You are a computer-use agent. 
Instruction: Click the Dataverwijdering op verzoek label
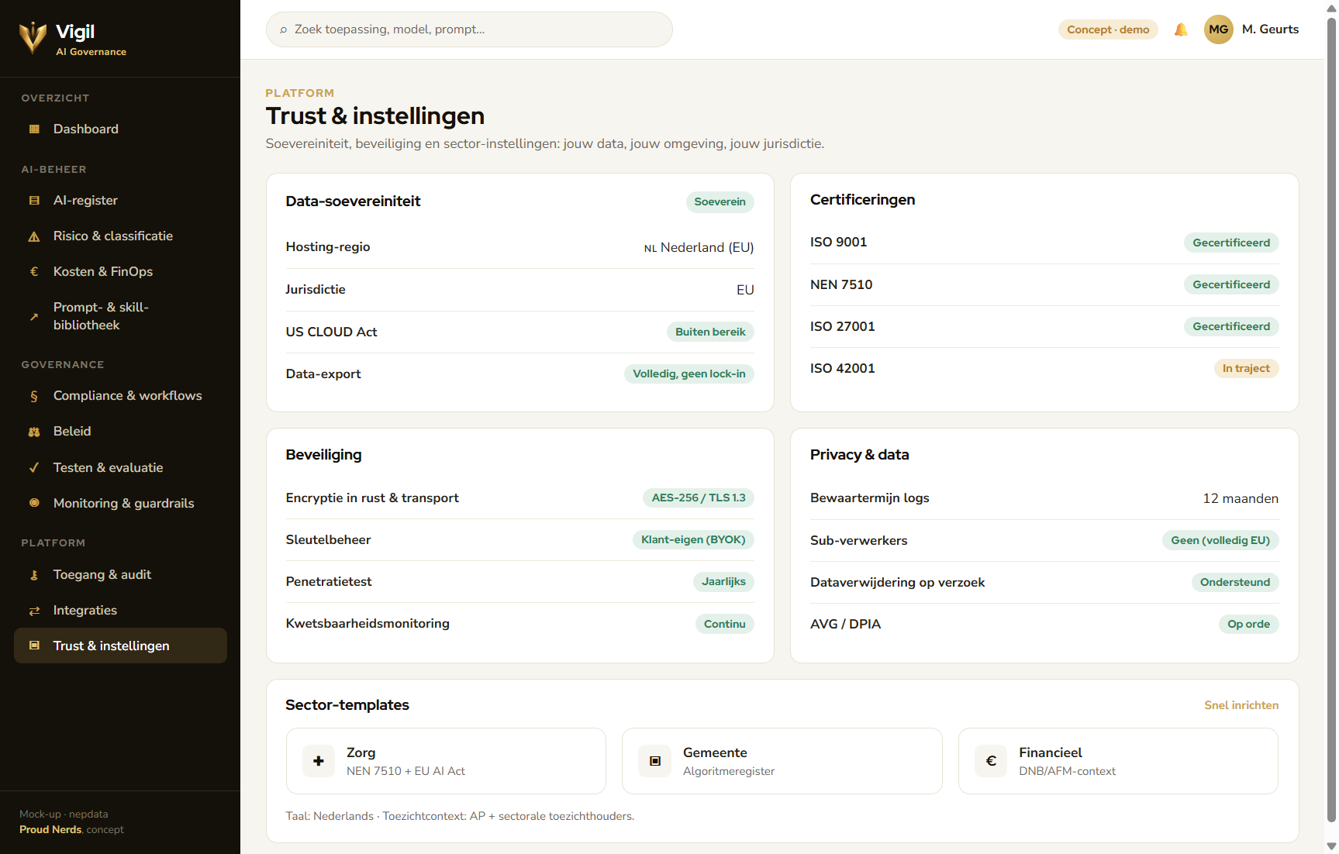coord(897,582)
